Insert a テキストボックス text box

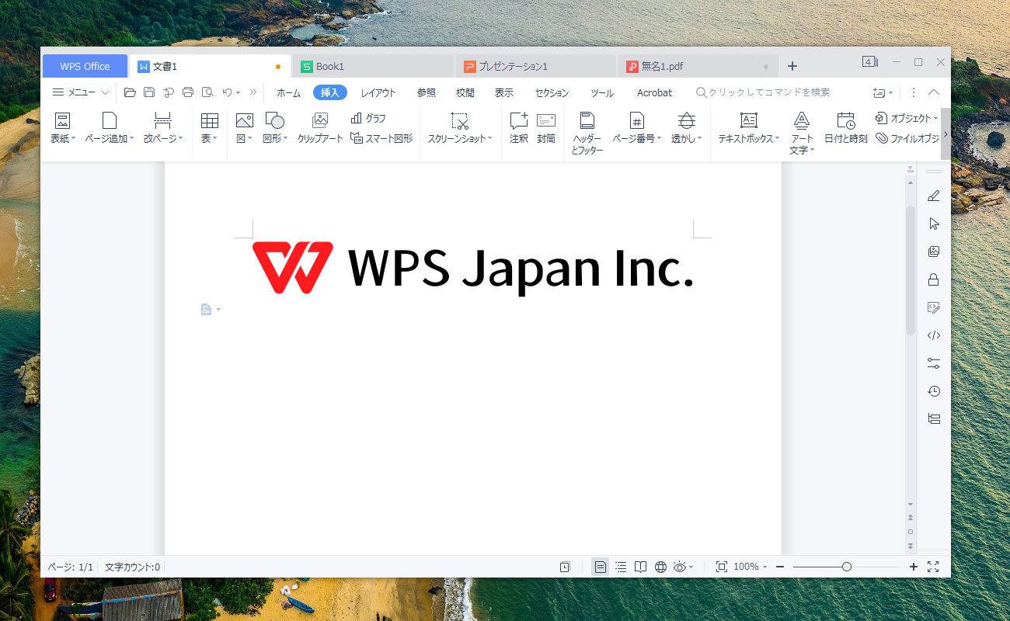coord(749,128)
